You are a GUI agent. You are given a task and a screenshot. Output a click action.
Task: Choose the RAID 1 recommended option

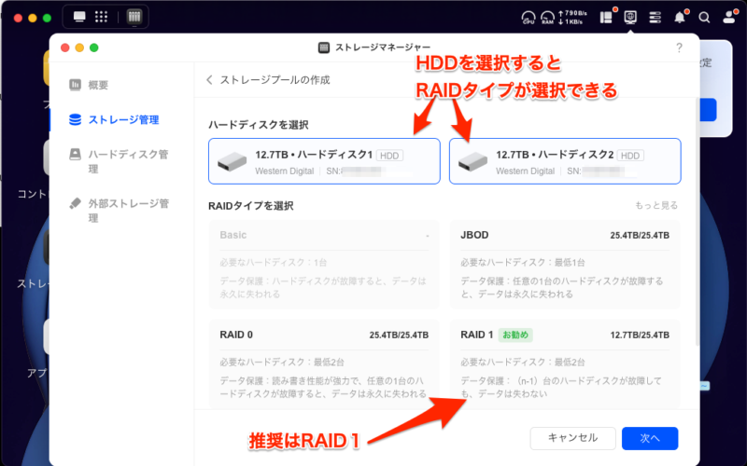(x=565, y=363)
